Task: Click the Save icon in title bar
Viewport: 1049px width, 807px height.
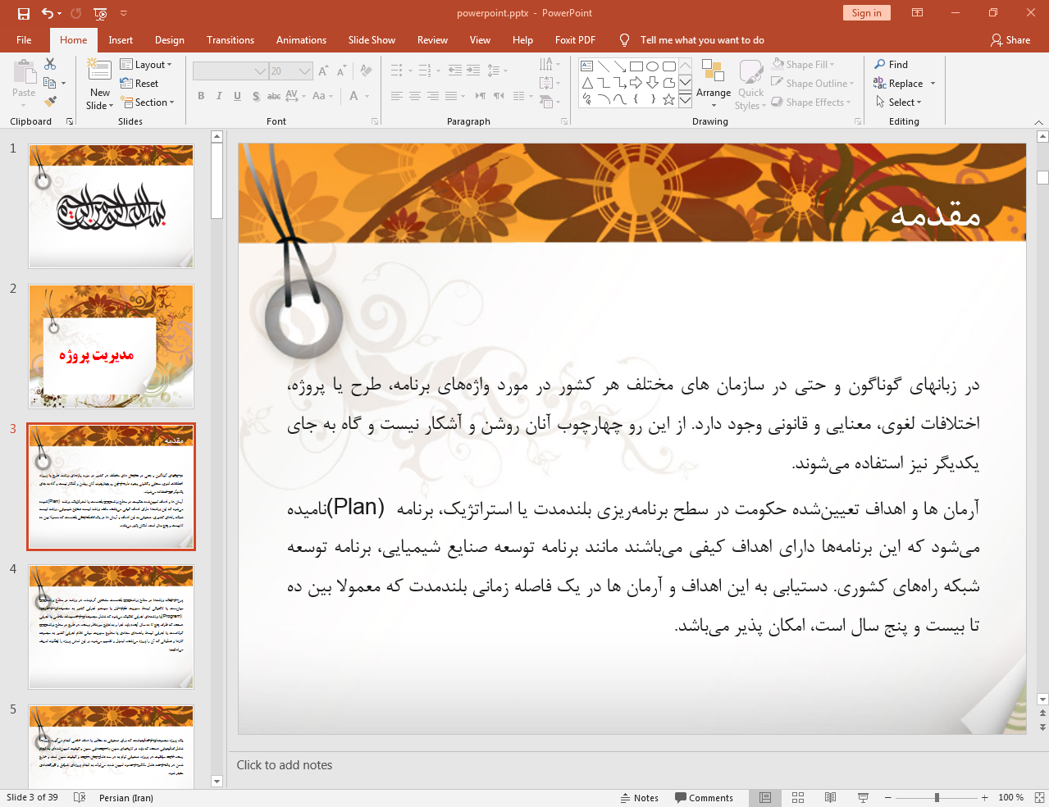Action: [x=23, y=13]
